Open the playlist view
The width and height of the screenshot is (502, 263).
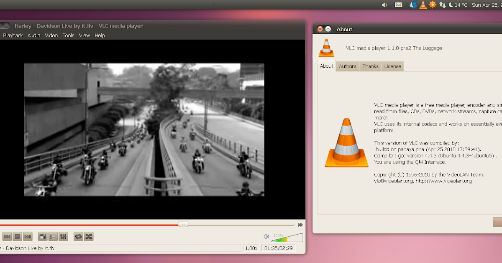click(53, 236)
